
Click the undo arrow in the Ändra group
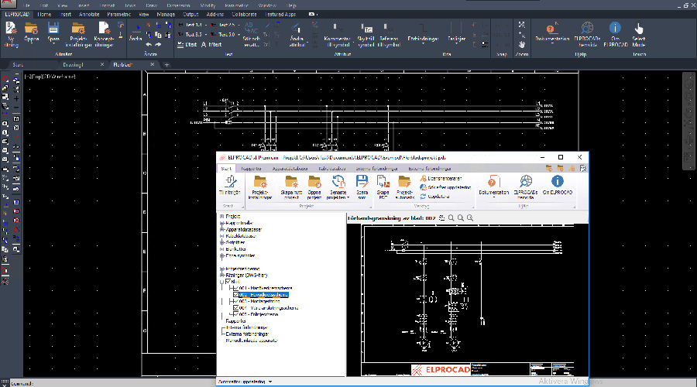pyautogui.click(x=149, y=45)
